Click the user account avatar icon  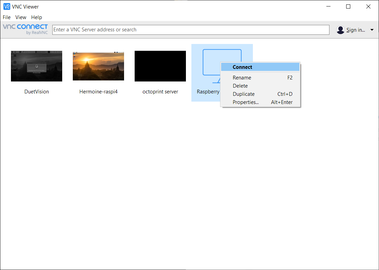point(340,30)
